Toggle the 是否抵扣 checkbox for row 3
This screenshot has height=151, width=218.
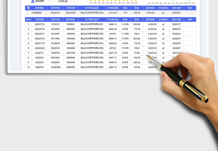[x=163, y=34]
